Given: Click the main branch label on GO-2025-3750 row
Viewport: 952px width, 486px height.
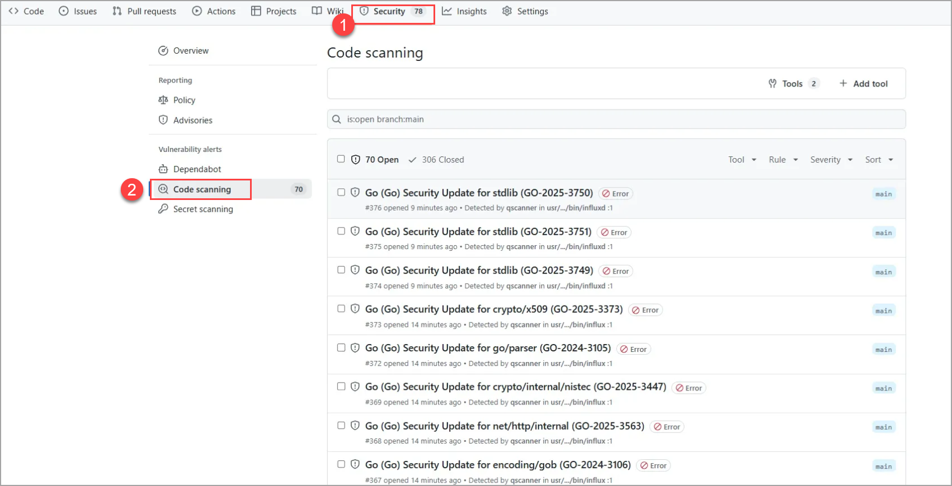Looking at the screenshot, I should [x=884, y=194].
